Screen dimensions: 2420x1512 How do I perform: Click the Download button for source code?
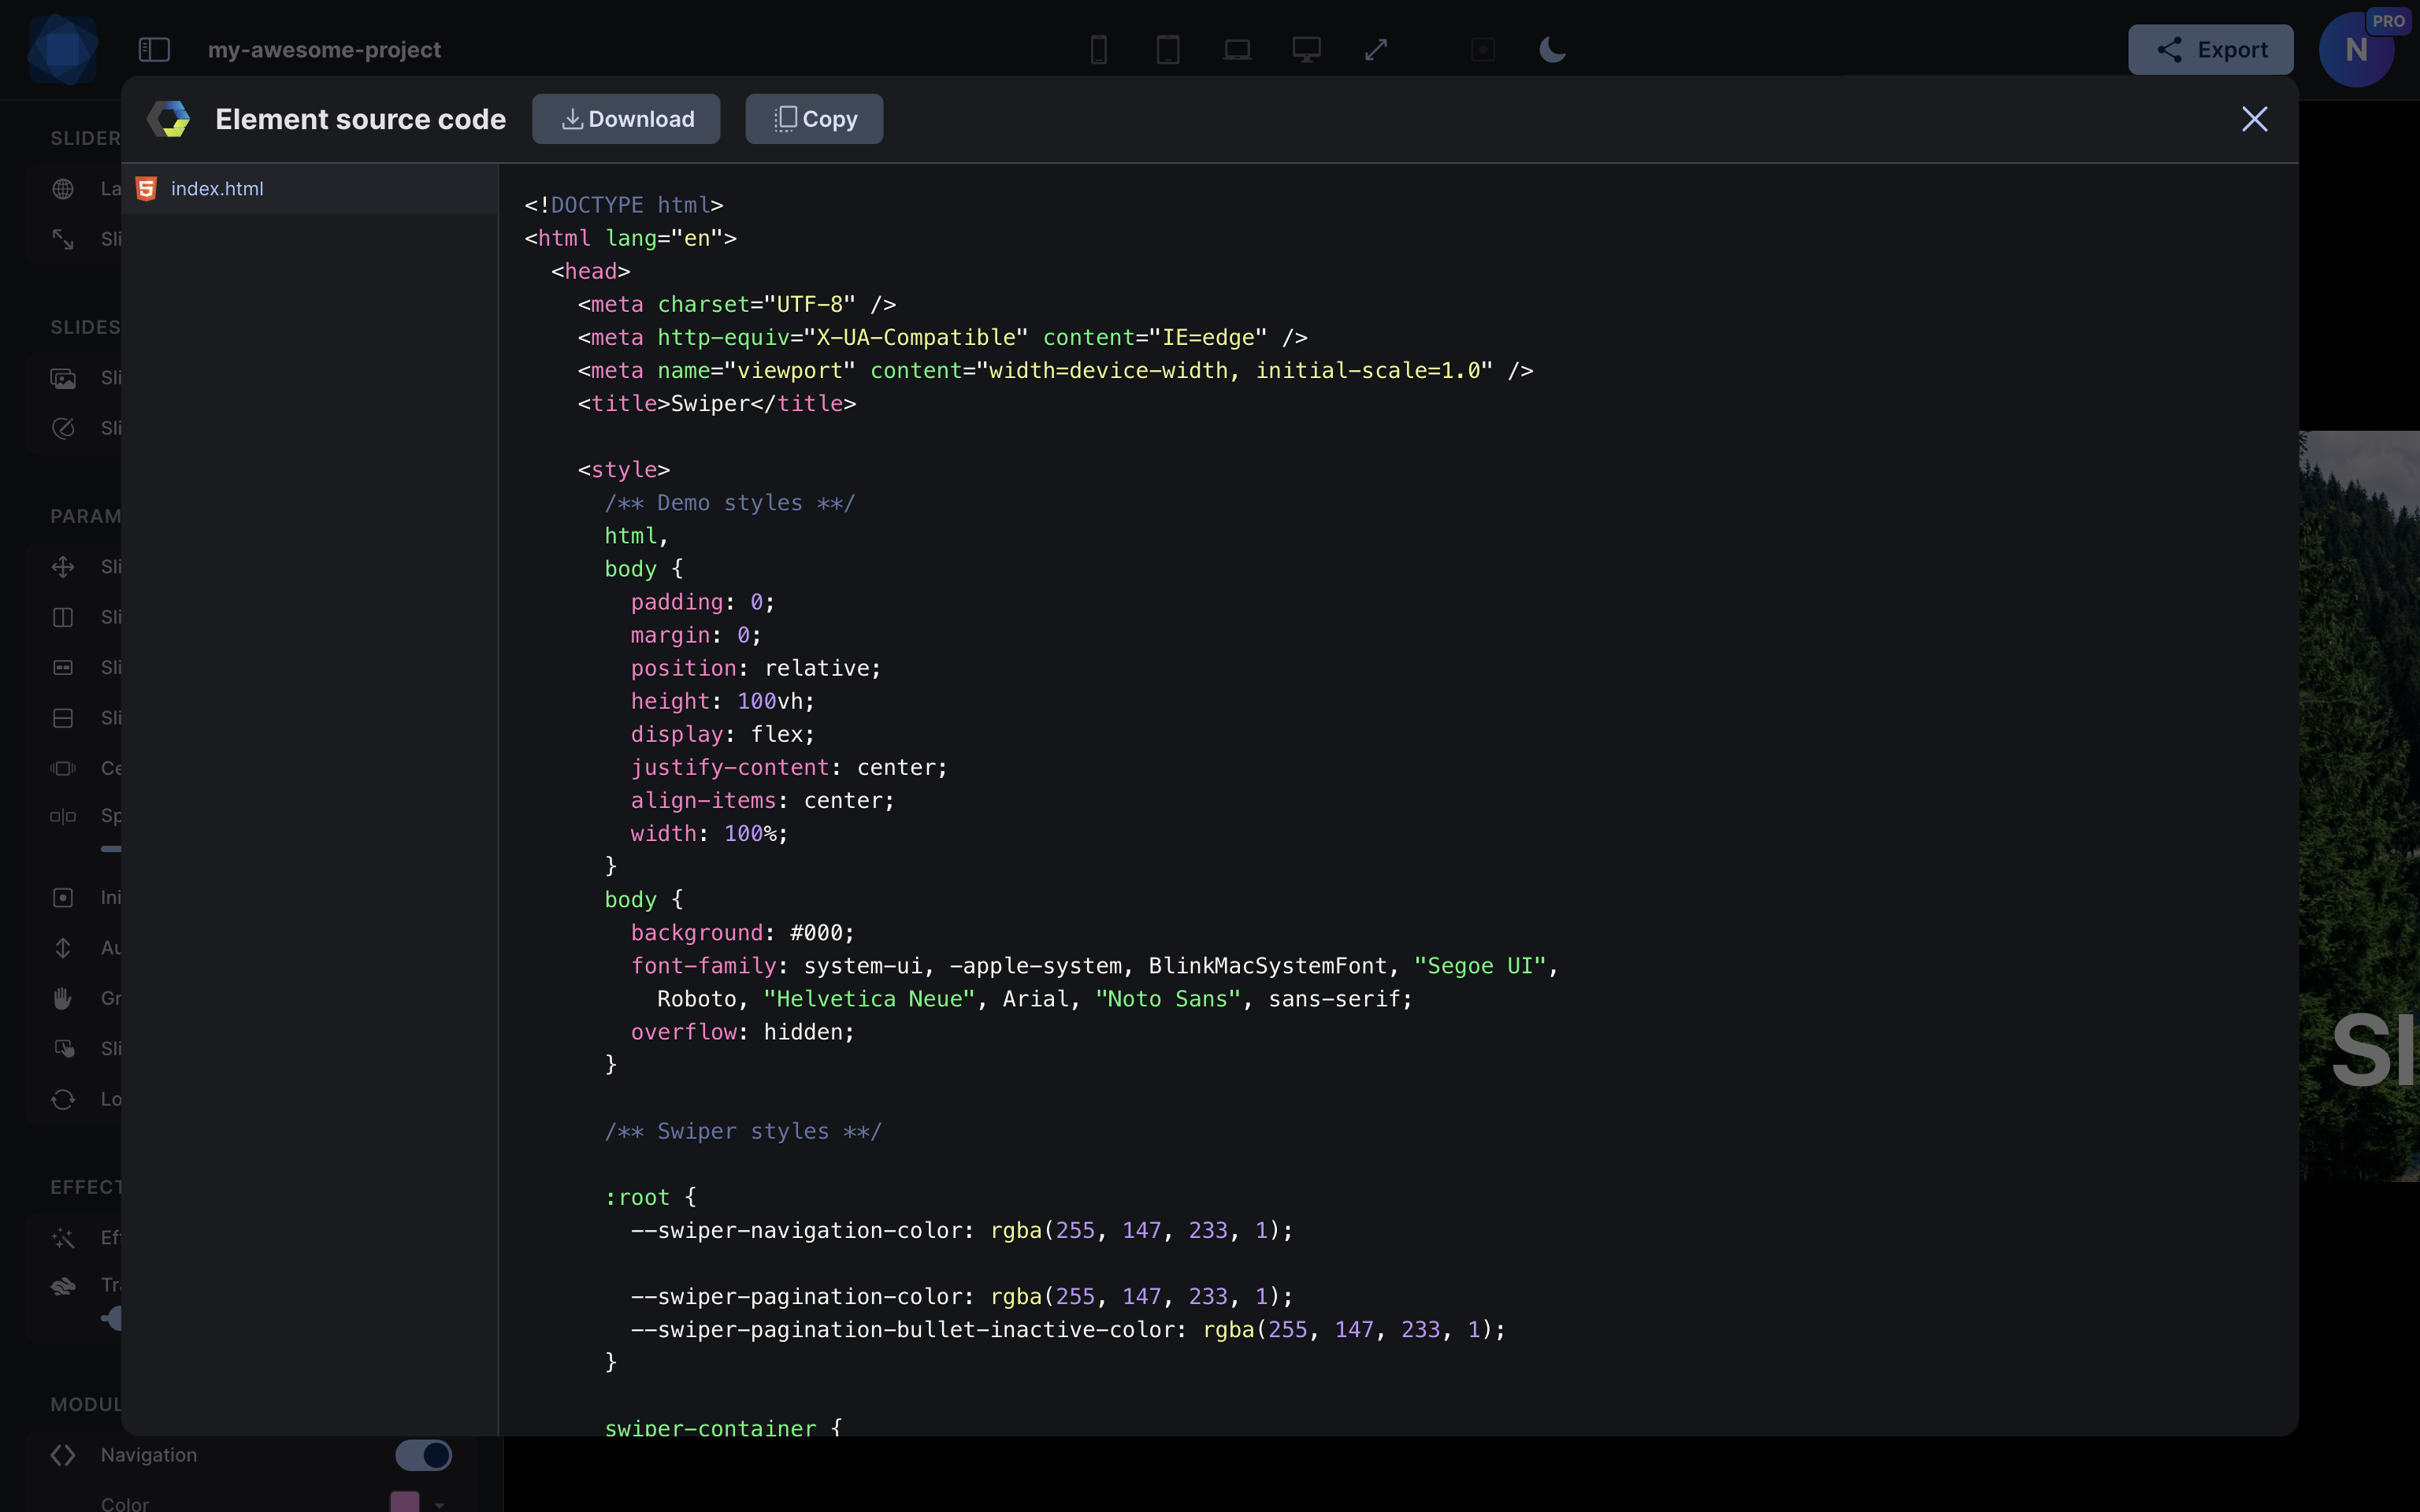[x=627, y=118]
